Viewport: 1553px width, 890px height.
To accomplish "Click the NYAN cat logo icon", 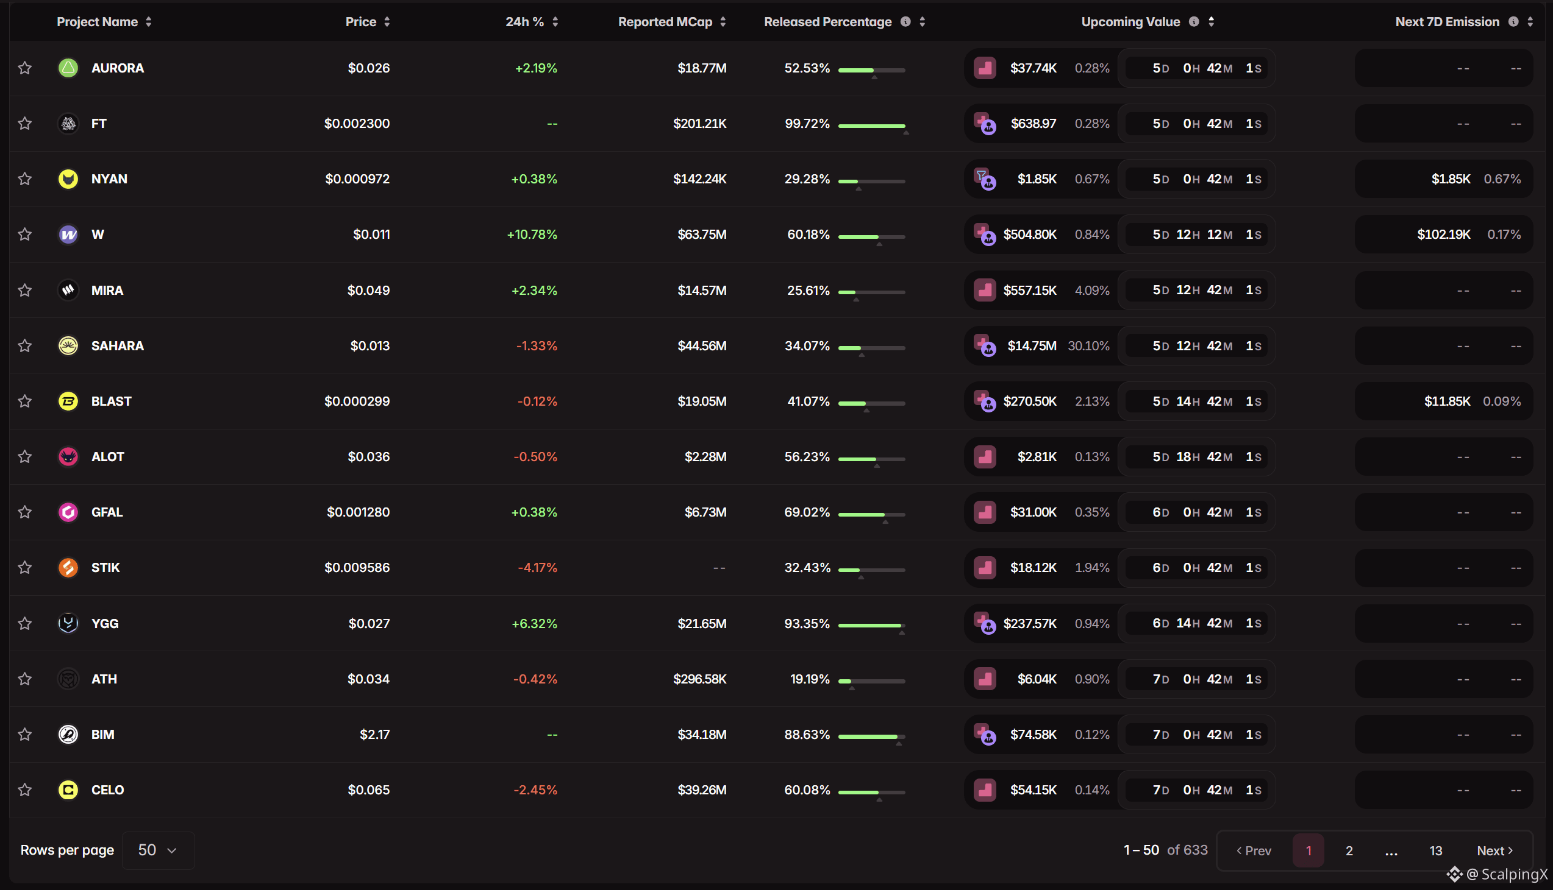I will pyautogui.click(x=68, y=179).
